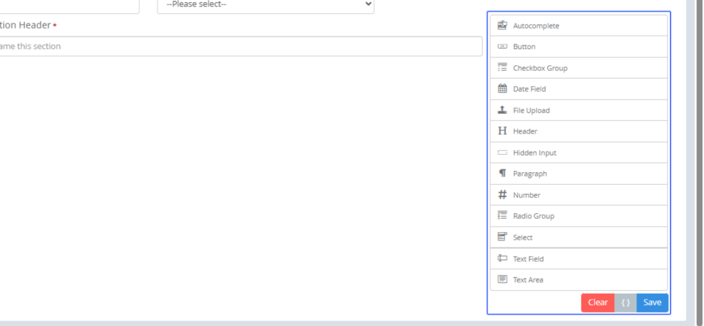Open the --Please select-- dropdown
Viewport: 704px width, 326px height.
[266, 4]
